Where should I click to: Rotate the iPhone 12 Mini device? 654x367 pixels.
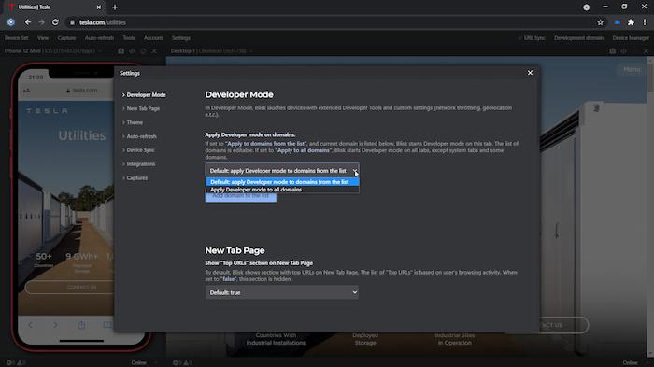(143, 50)
